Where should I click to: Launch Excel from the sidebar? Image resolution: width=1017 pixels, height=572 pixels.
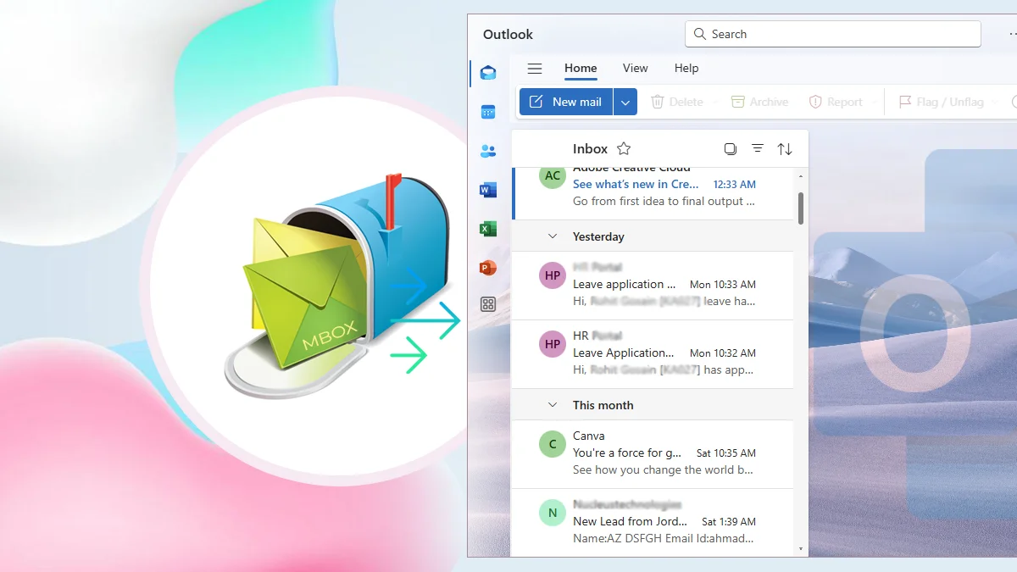tap(488, 229)
